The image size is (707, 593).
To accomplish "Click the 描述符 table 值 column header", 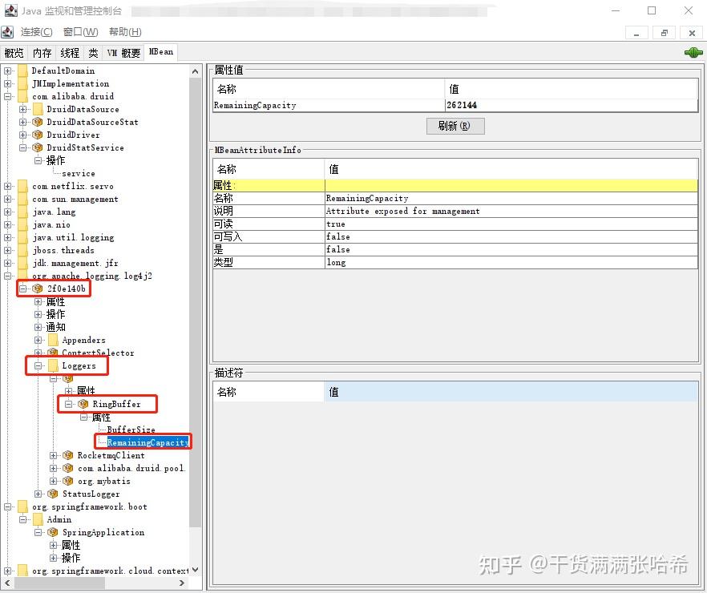I will click(511, 392).
